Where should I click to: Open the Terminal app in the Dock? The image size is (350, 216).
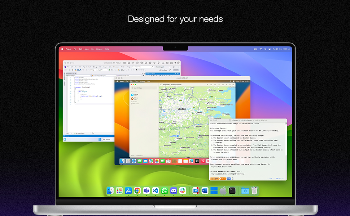pyautogui.click(x=232, y=190)
